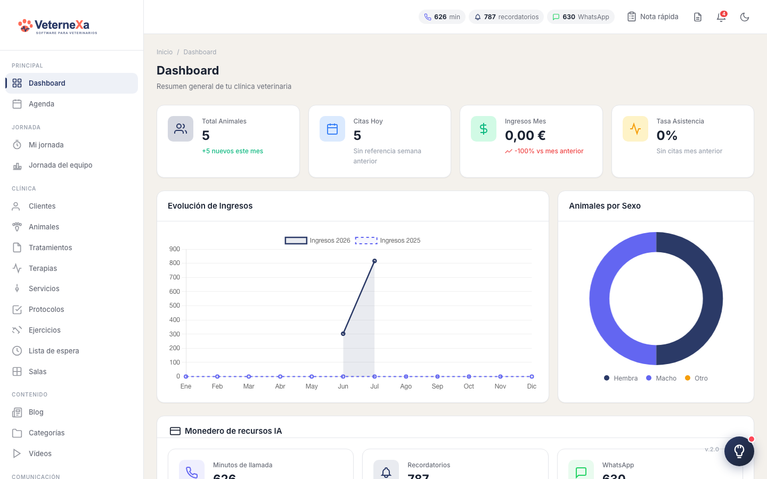Click the Salas grid icon
767x479 pixels.
tap(17, 371)
